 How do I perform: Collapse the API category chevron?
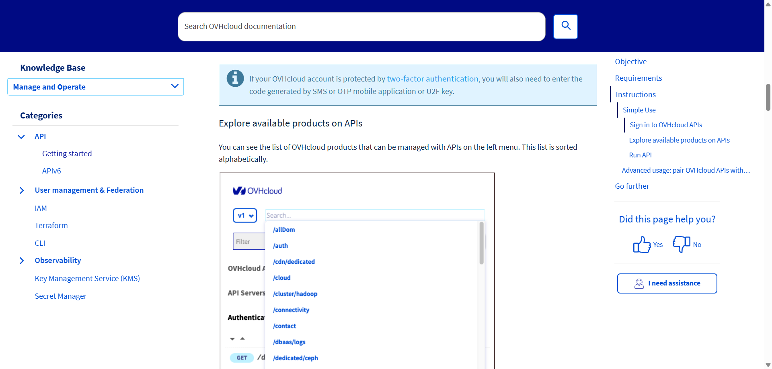click(x=21, y=137)
